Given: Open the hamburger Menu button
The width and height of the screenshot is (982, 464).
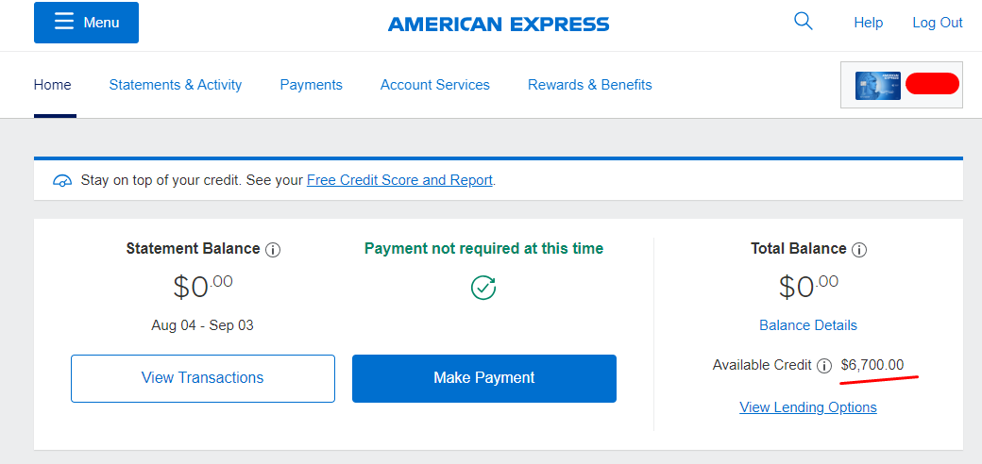Looking at the screenshot, I should coord(87,23).
